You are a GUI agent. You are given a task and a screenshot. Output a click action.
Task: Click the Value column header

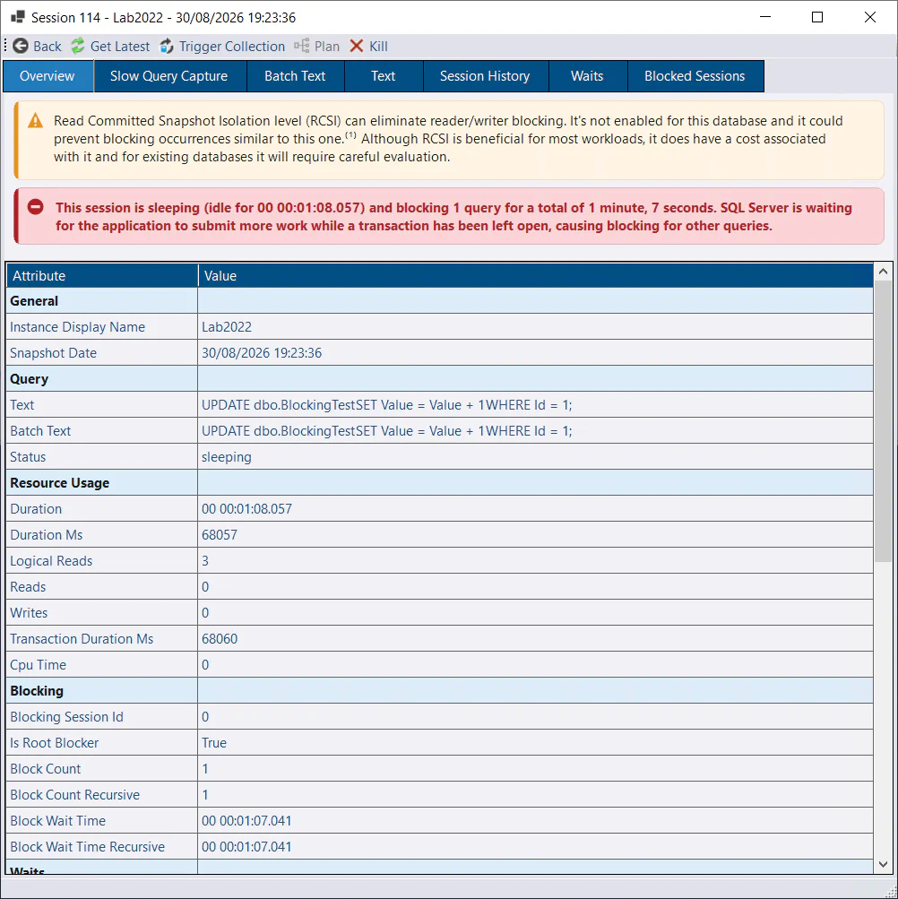[x=536, y=275]
